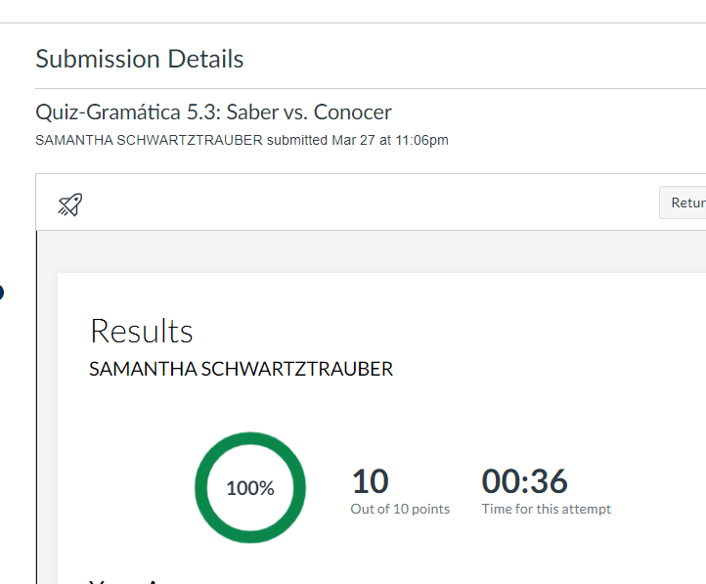Click the dark blue circle at left edge
The height and width of the screenshot is (584, 706).
point(1,292)
